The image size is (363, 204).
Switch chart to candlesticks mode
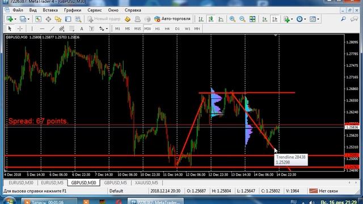pos(211,19)
